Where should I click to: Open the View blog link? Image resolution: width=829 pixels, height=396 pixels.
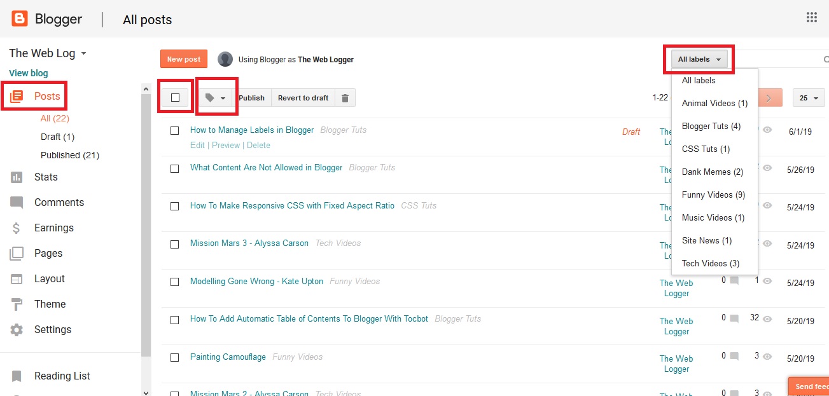point(28,72)
